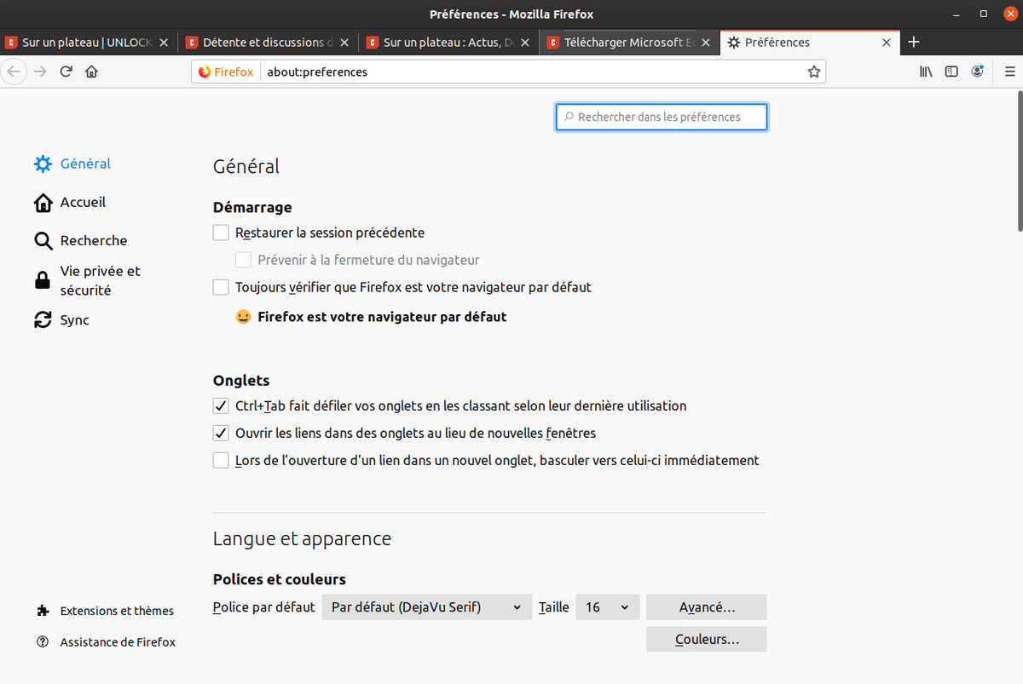Open 'Assistance de Firefox' link
This screenshot has width=1023, height=684.
pyautogui.click(x=118, y=641)
